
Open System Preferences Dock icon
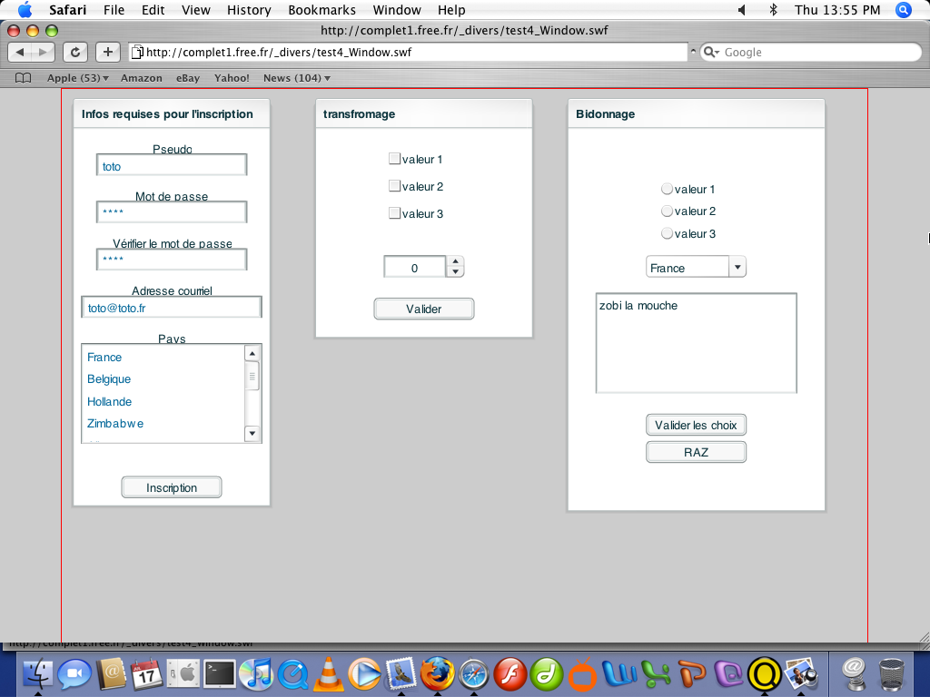(x=183, y=674)
